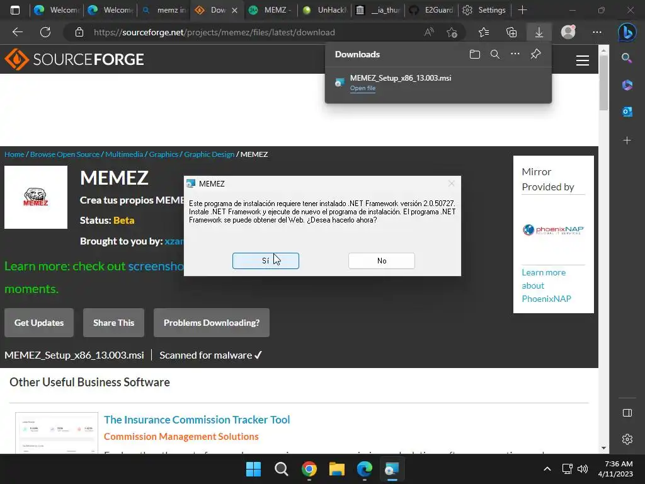Open downloads folder icon
Viewport: 645px width, 484px height.
click(x=475, y=54)
